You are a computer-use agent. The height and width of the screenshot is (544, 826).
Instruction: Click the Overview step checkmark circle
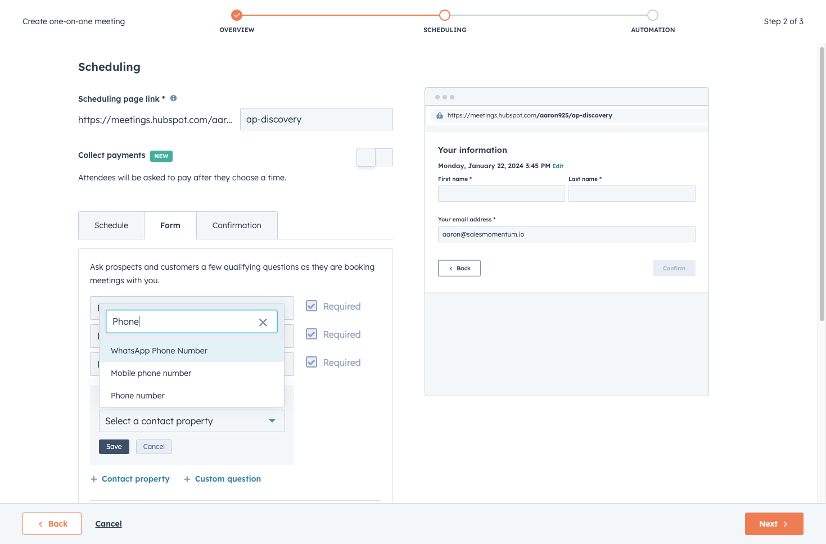point(237,15)
